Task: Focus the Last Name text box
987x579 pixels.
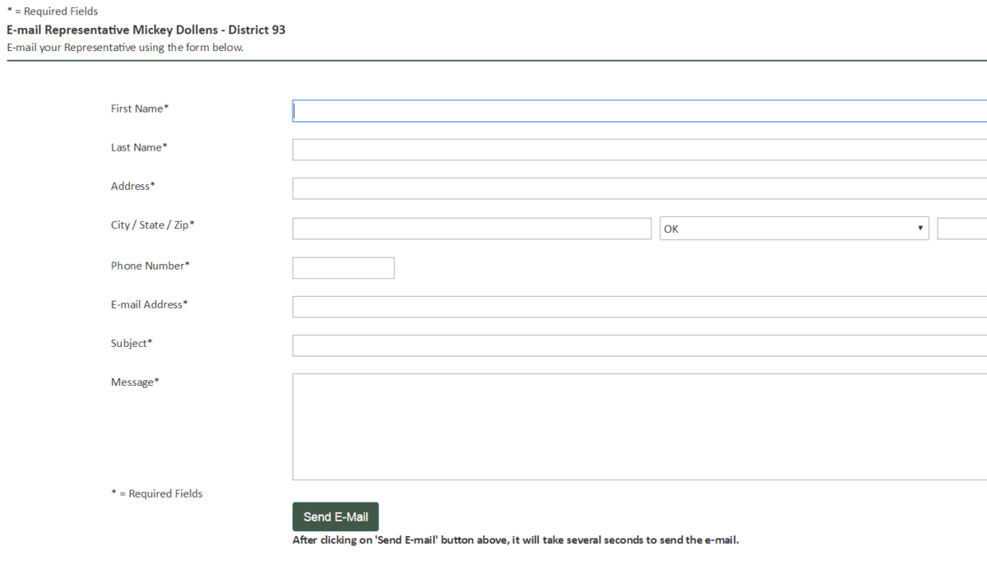Action: 638,150
